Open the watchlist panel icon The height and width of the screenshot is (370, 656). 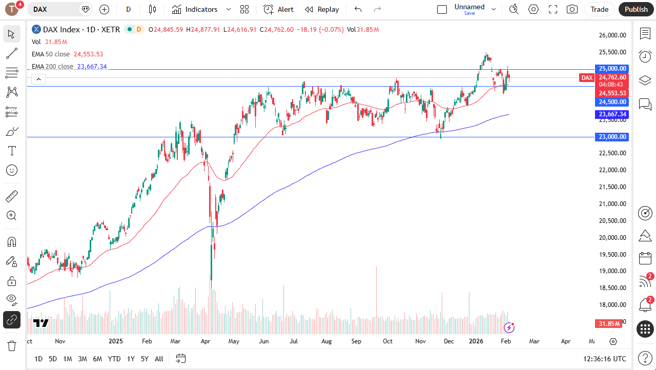pyautogui.click(x=645, y=34)
